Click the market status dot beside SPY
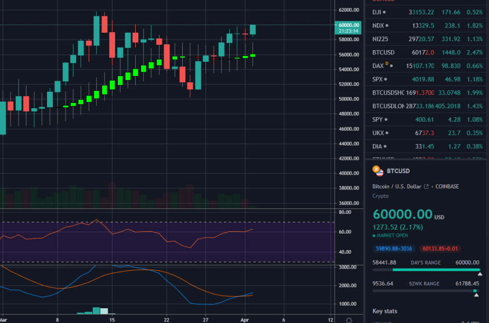The width and height of the screenshot is (489, 323). click(x=386, y=119)
